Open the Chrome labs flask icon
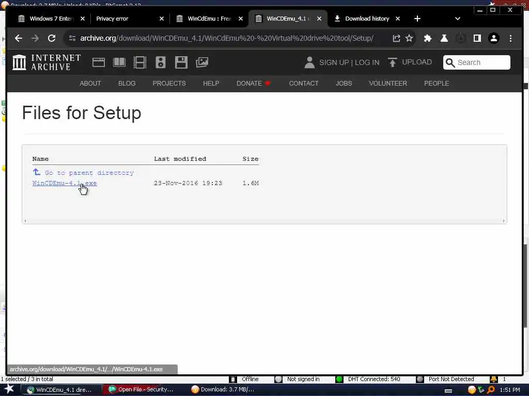Viewport: 529px width, 396px height. pyautogui.click(x=444, y=38)
